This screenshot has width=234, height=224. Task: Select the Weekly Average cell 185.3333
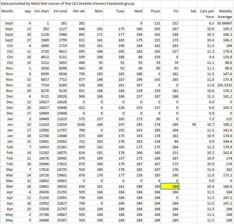(x=224, y=85)
